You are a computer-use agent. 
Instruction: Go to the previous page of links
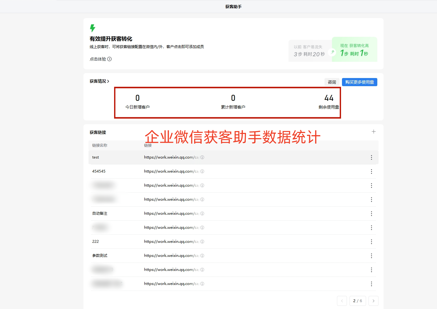click(x=342, y=301)
